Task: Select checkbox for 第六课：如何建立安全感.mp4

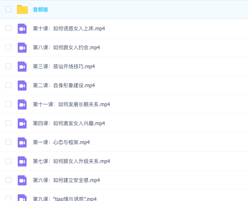Action: coord(8,180)
